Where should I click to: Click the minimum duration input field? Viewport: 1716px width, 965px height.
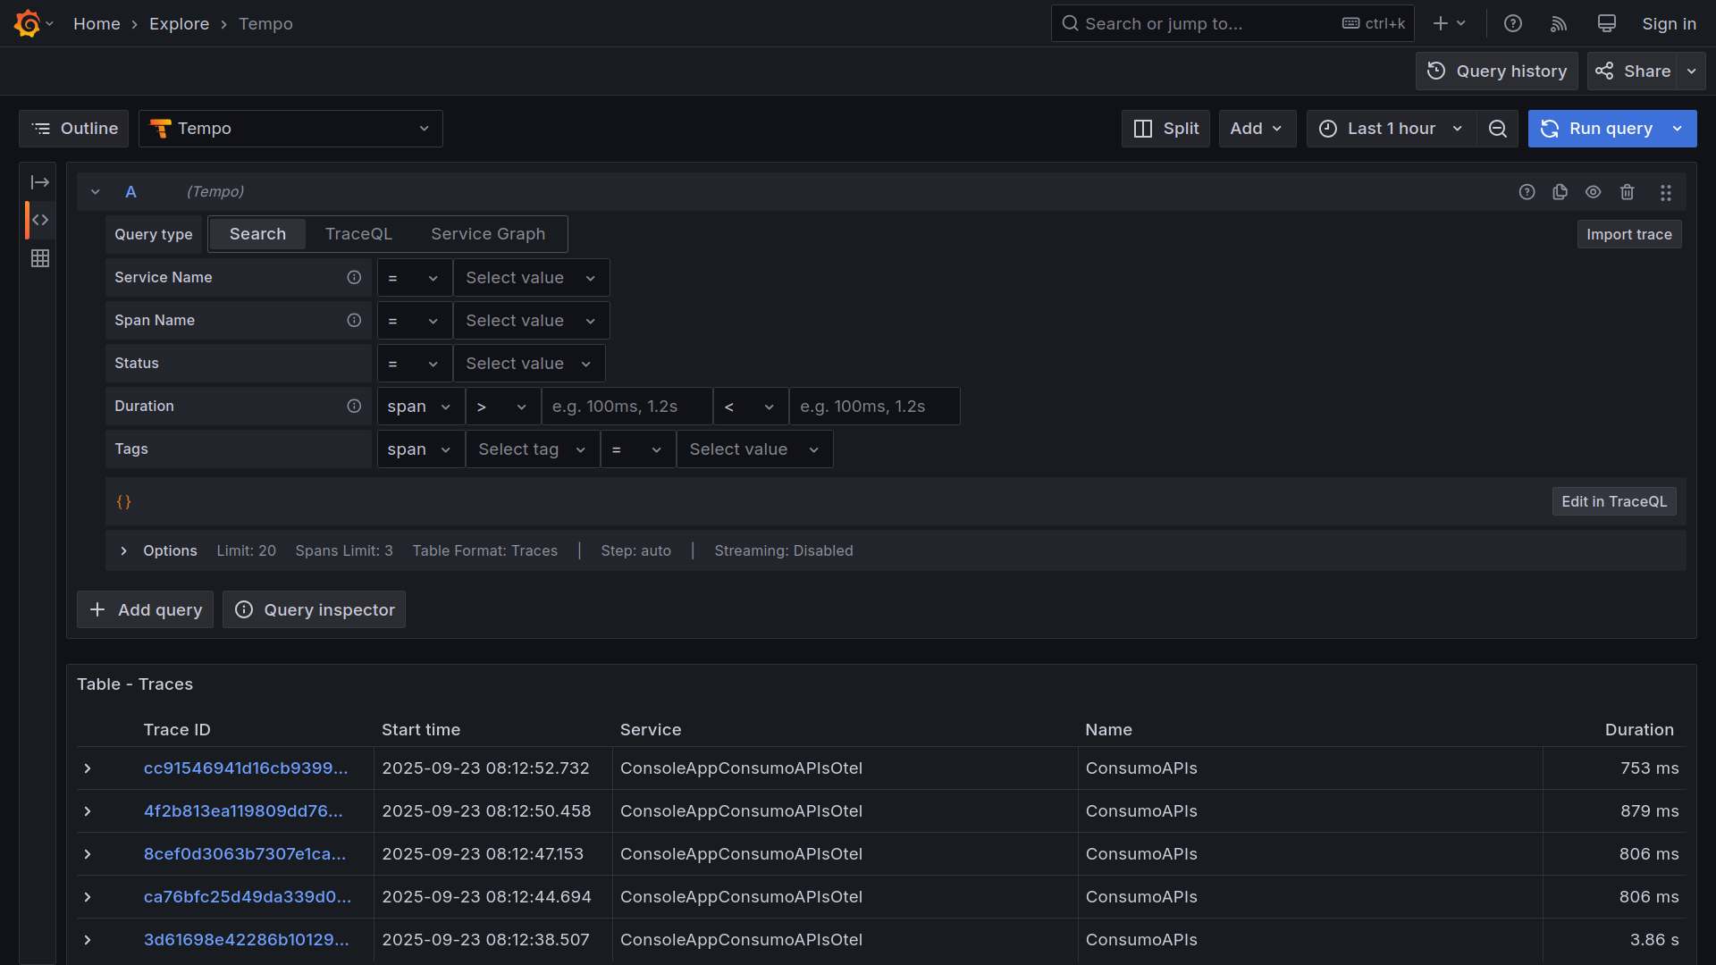627,407
